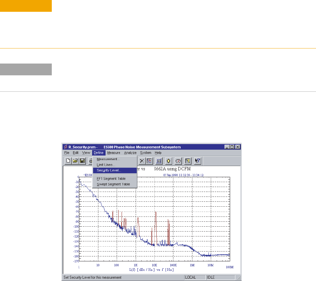Click the 1K frequency axis label
316x281 pixels.
136,265
